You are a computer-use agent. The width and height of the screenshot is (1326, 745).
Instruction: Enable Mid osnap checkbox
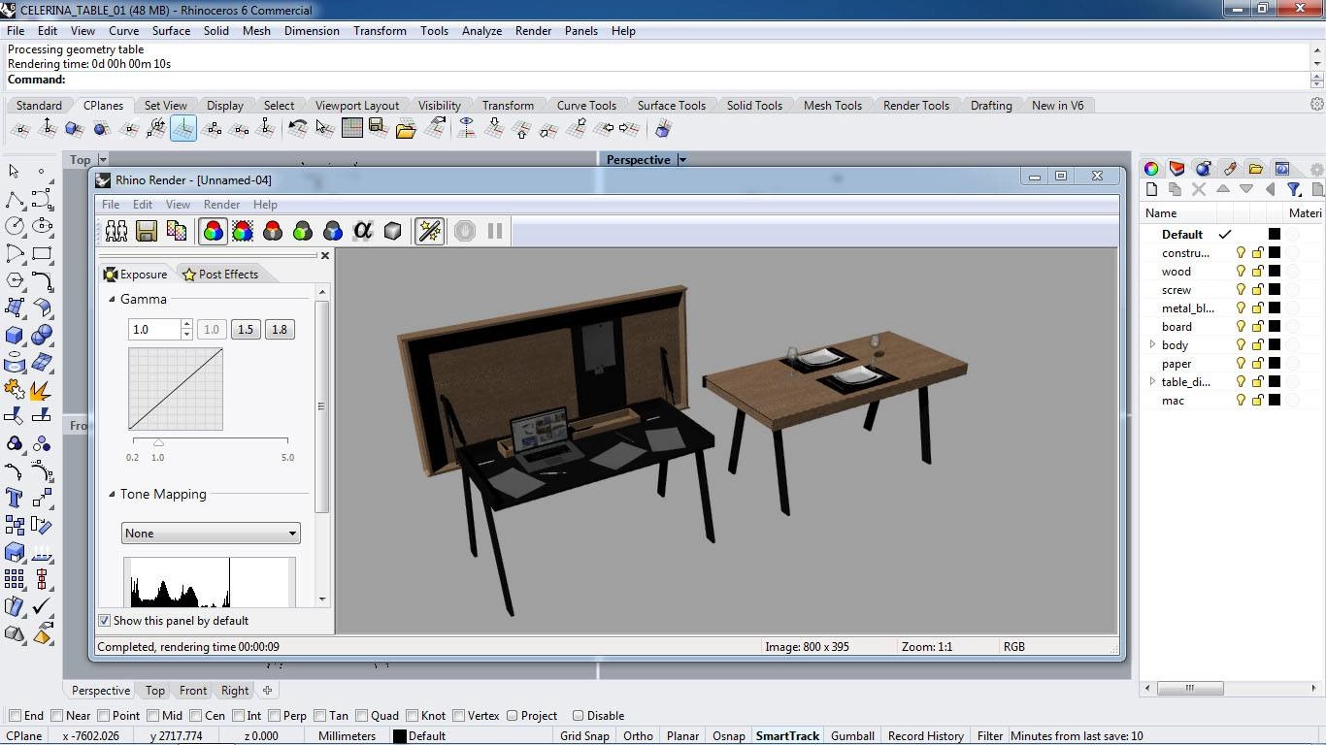click(152, 716)
